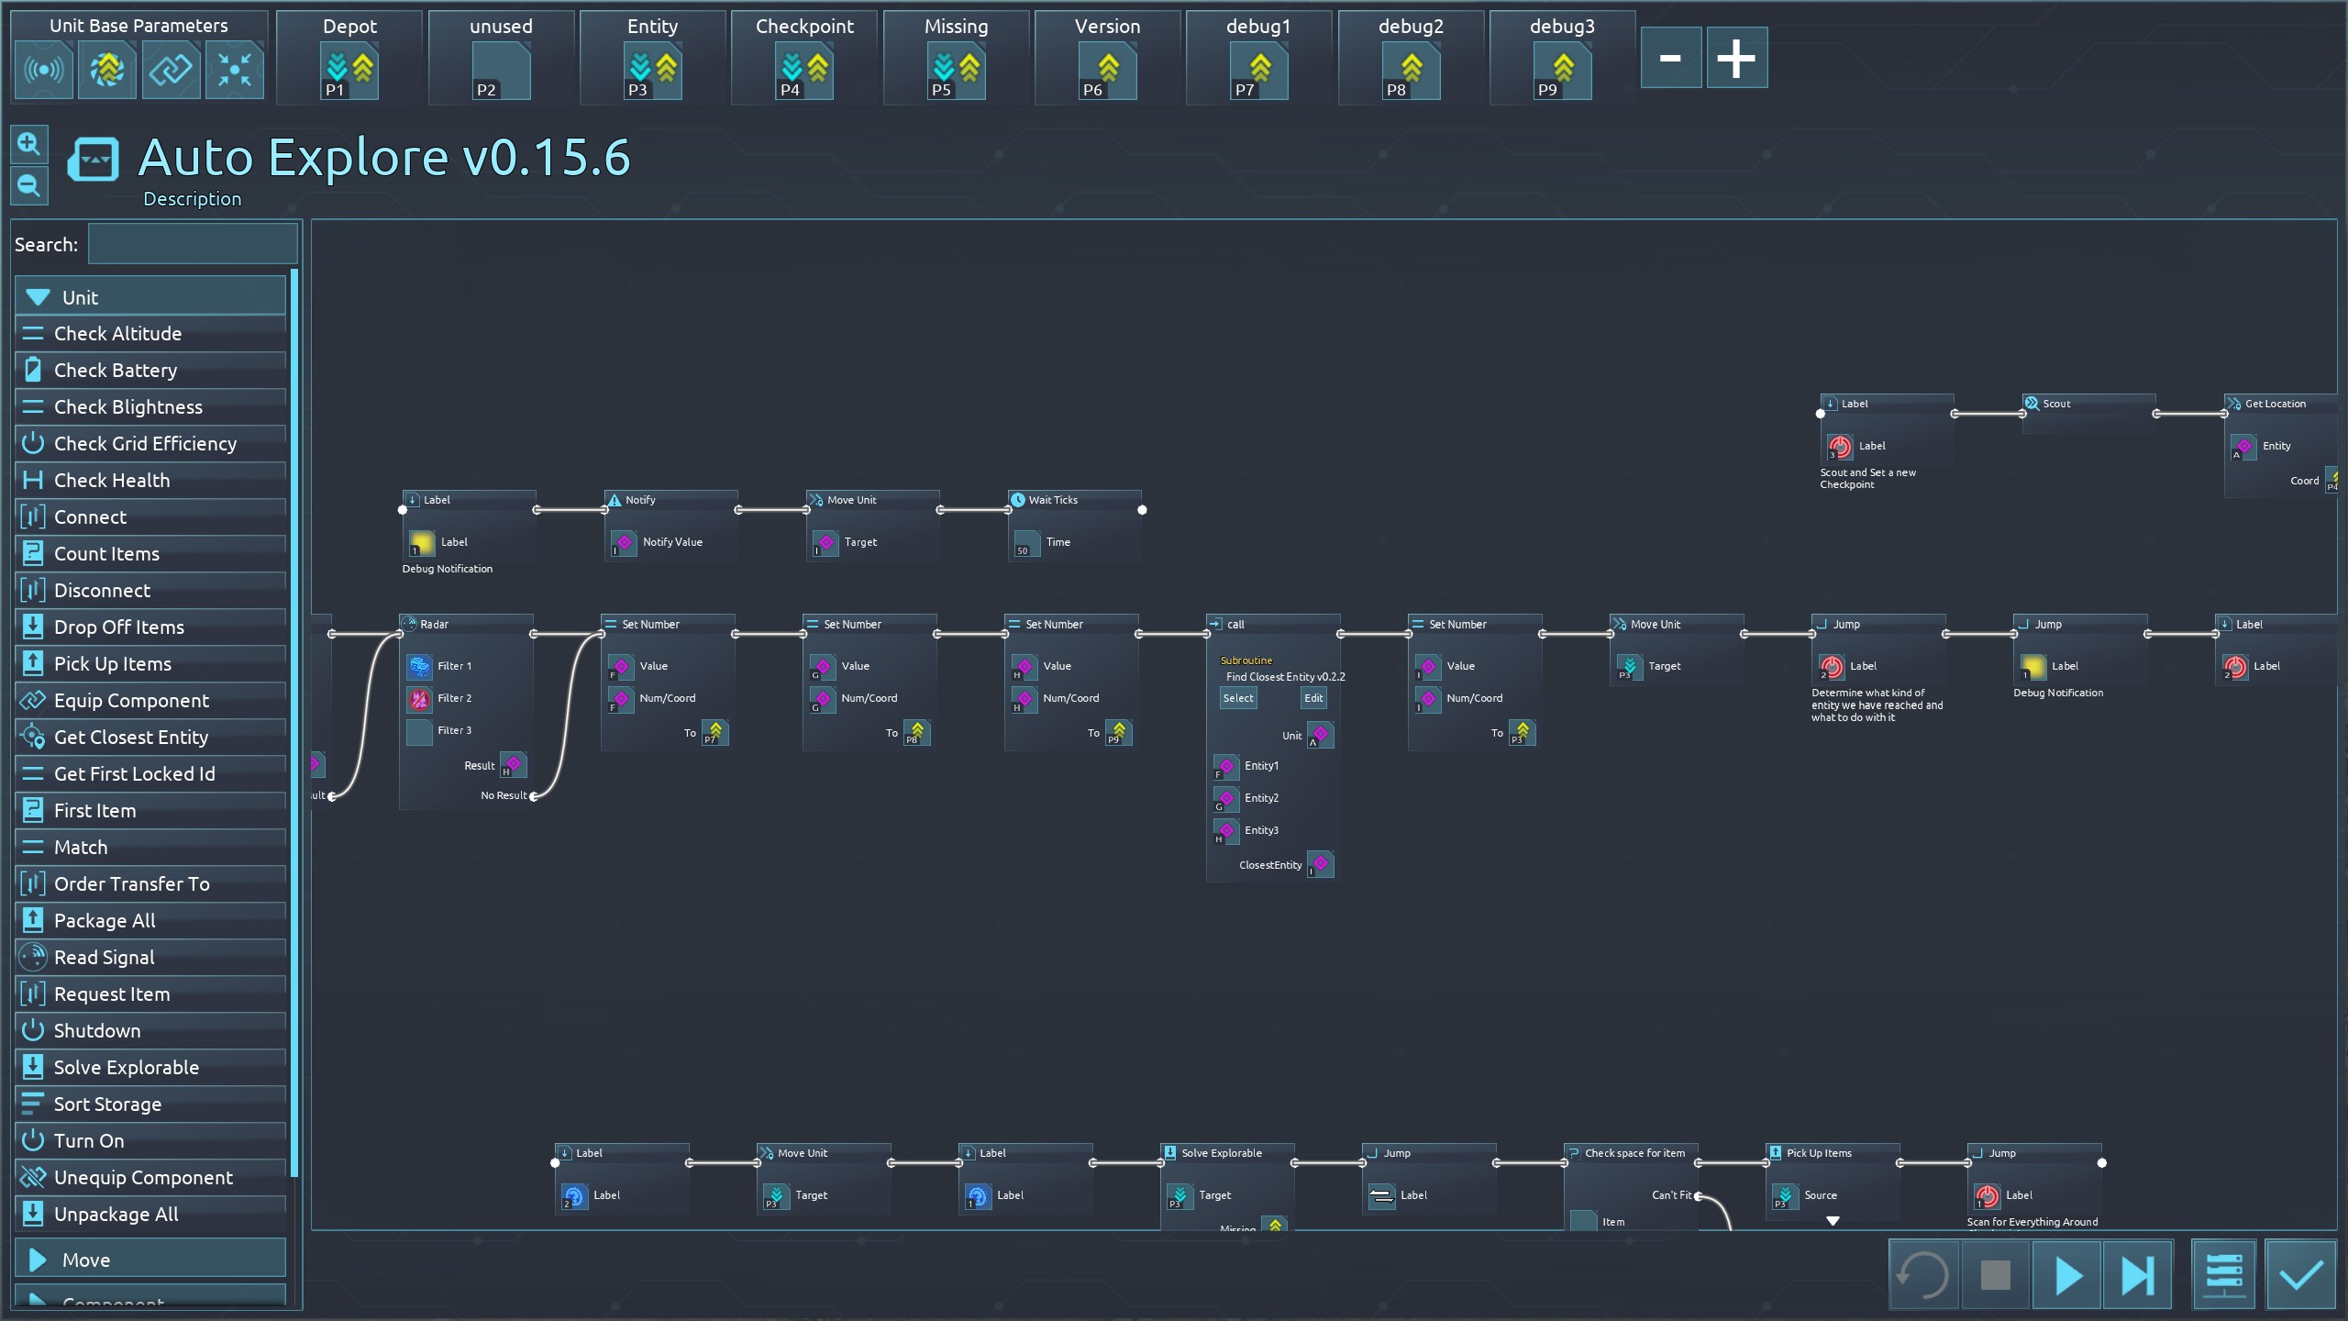This screenshot has width=2348, height=1321.
Task: Click the restart/reset circular arrow icon
Action: 1922,1274
